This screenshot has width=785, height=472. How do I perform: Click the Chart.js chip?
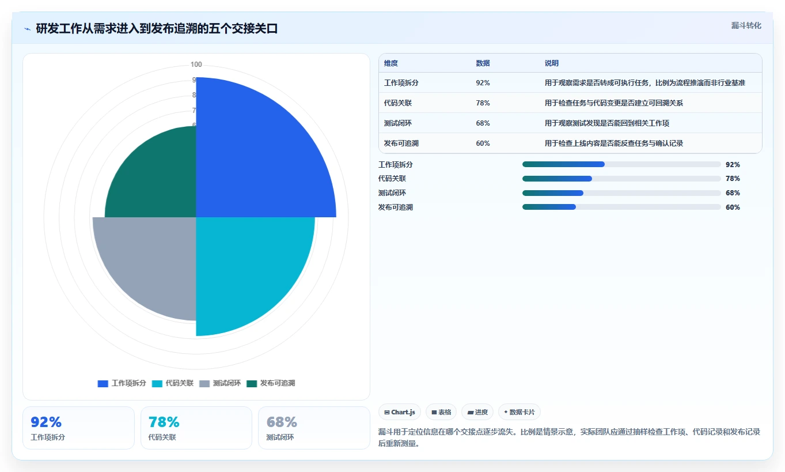click(400, 412)
